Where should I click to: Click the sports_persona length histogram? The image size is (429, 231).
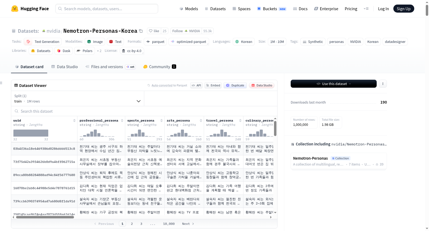point(145,133)
